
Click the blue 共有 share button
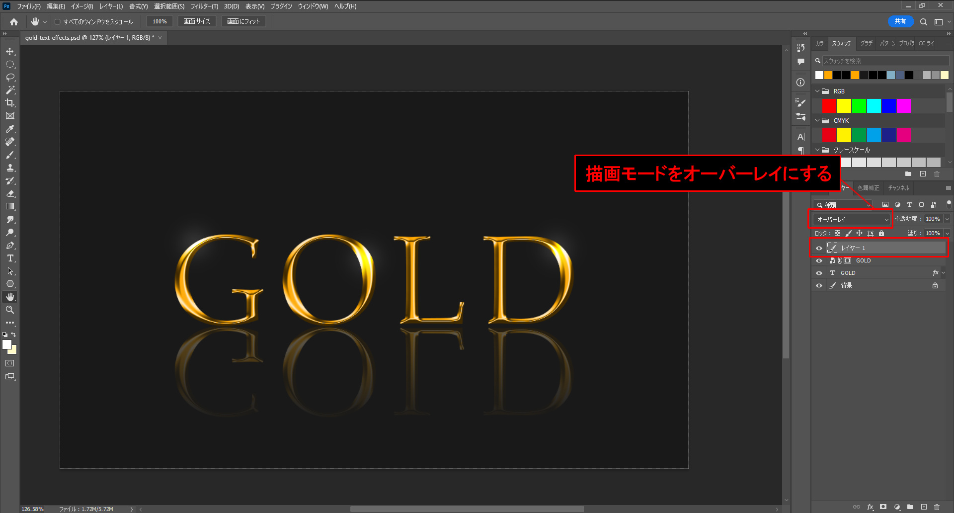pos(900,21)
